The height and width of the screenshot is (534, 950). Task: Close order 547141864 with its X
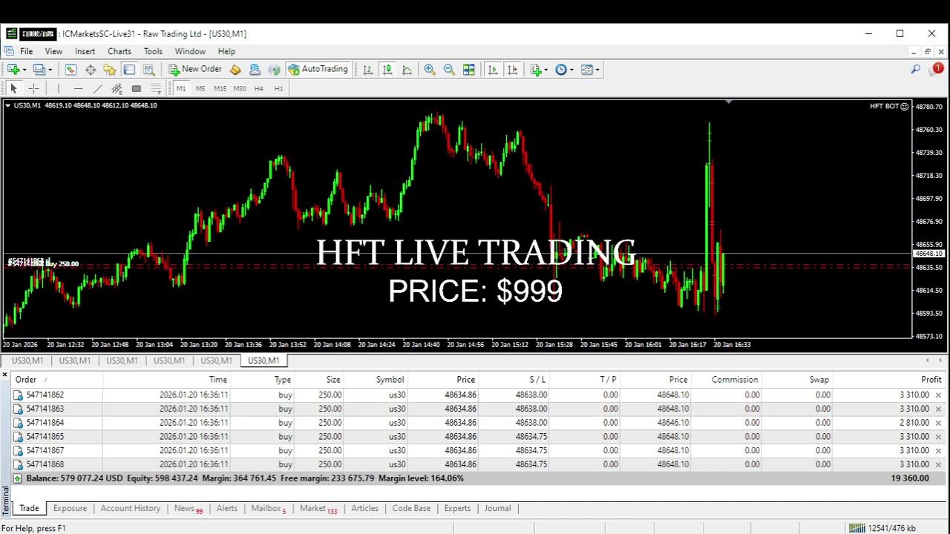[x=938, y=423]
